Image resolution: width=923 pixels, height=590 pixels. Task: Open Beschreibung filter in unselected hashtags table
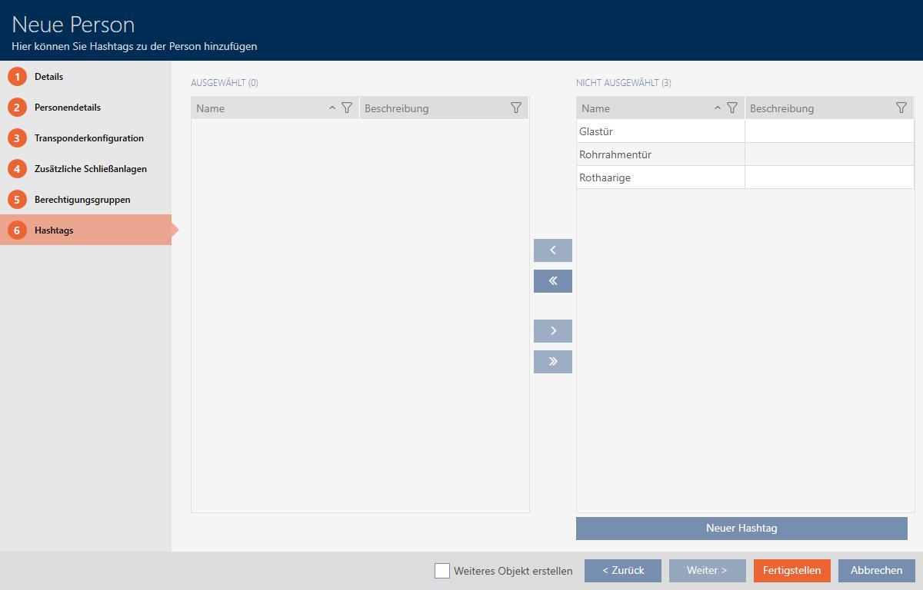901,108
